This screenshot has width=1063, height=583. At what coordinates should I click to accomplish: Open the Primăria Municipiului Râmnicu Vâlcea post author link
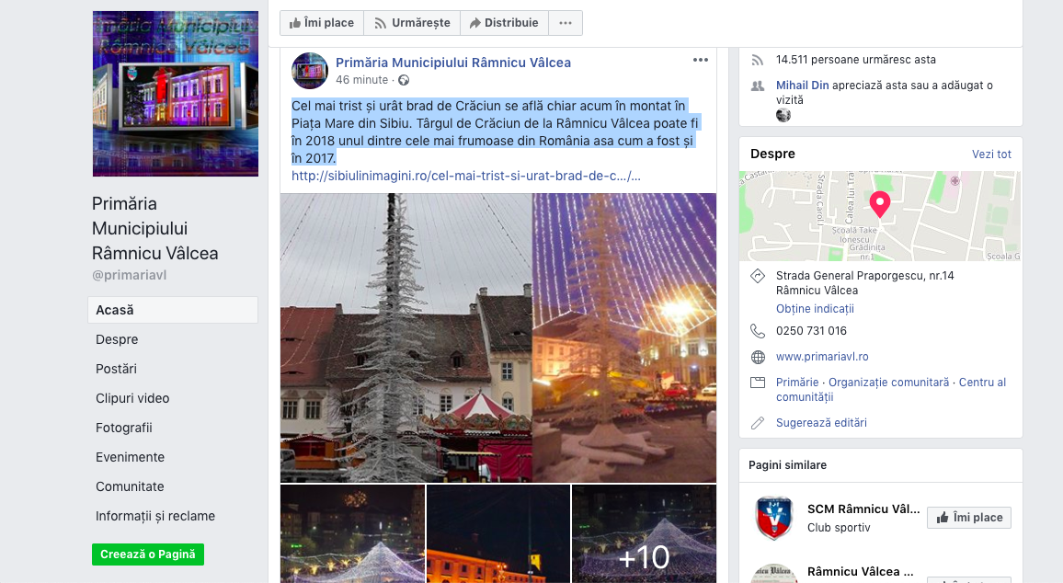452,63
